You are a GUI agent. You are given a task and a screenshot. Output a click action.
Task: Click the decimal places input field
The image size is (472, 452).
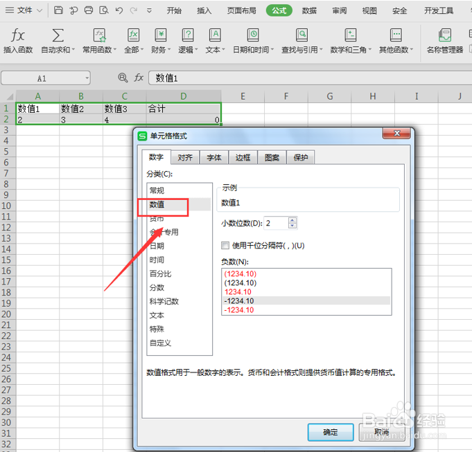click(x=276, y=223)
